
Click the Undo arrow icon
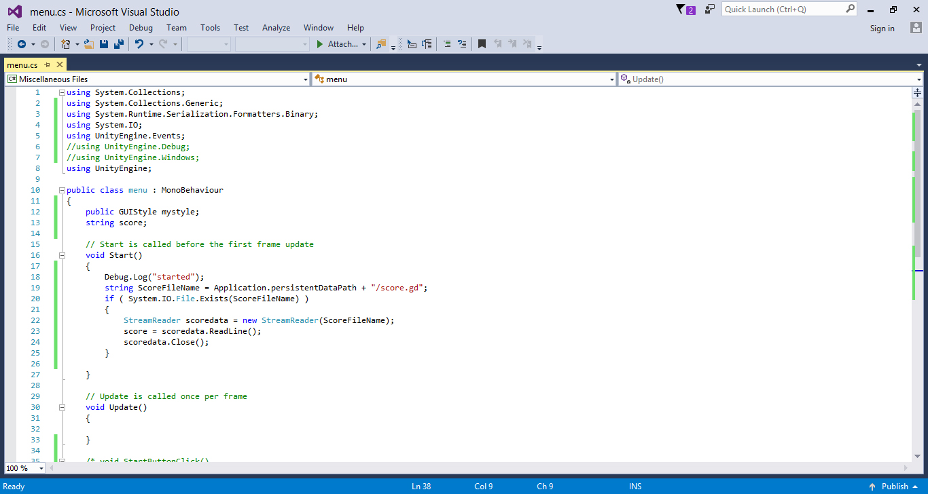(139, 44)
